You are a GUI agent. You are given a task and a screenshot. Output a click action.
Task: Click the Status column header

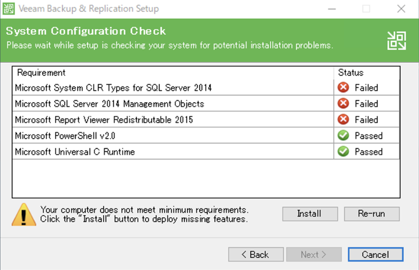click(367, 73)
